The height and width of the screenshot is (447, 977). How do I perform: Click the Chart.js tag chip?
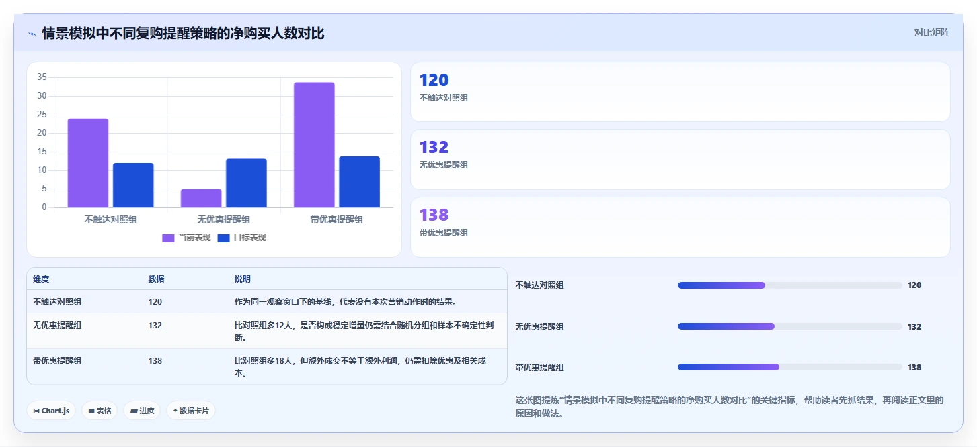[x=51, y=411]
